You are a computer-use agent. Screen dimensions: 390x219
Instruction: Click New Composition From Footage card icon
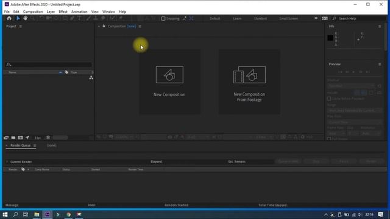click(249, 74)
